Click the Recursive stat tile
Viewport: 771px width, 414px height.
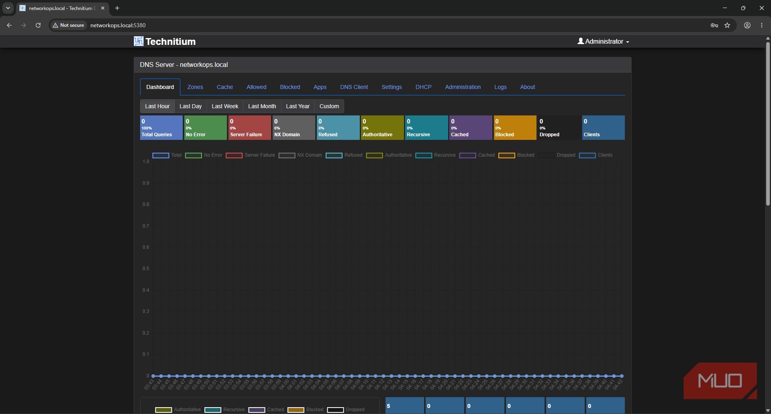click(426, 127)
